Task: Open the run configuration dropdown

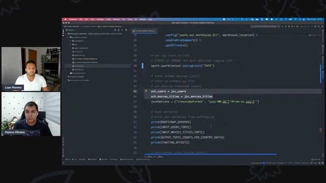Action: point(265,26)
